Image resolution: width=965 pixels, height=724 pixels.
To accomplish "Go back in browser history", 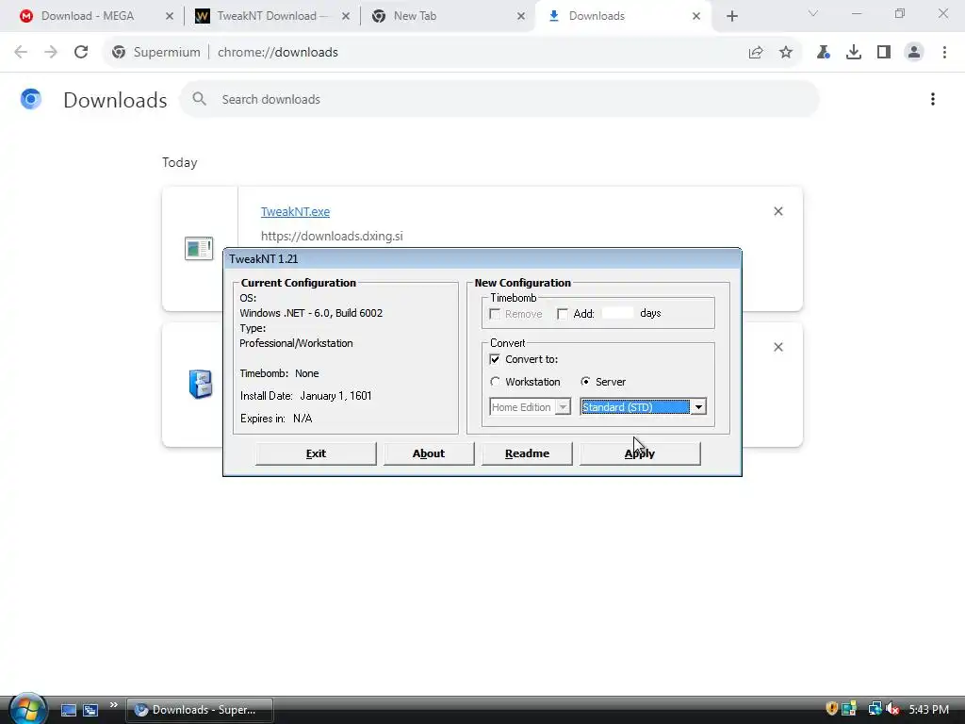I will tap(21, 53).
